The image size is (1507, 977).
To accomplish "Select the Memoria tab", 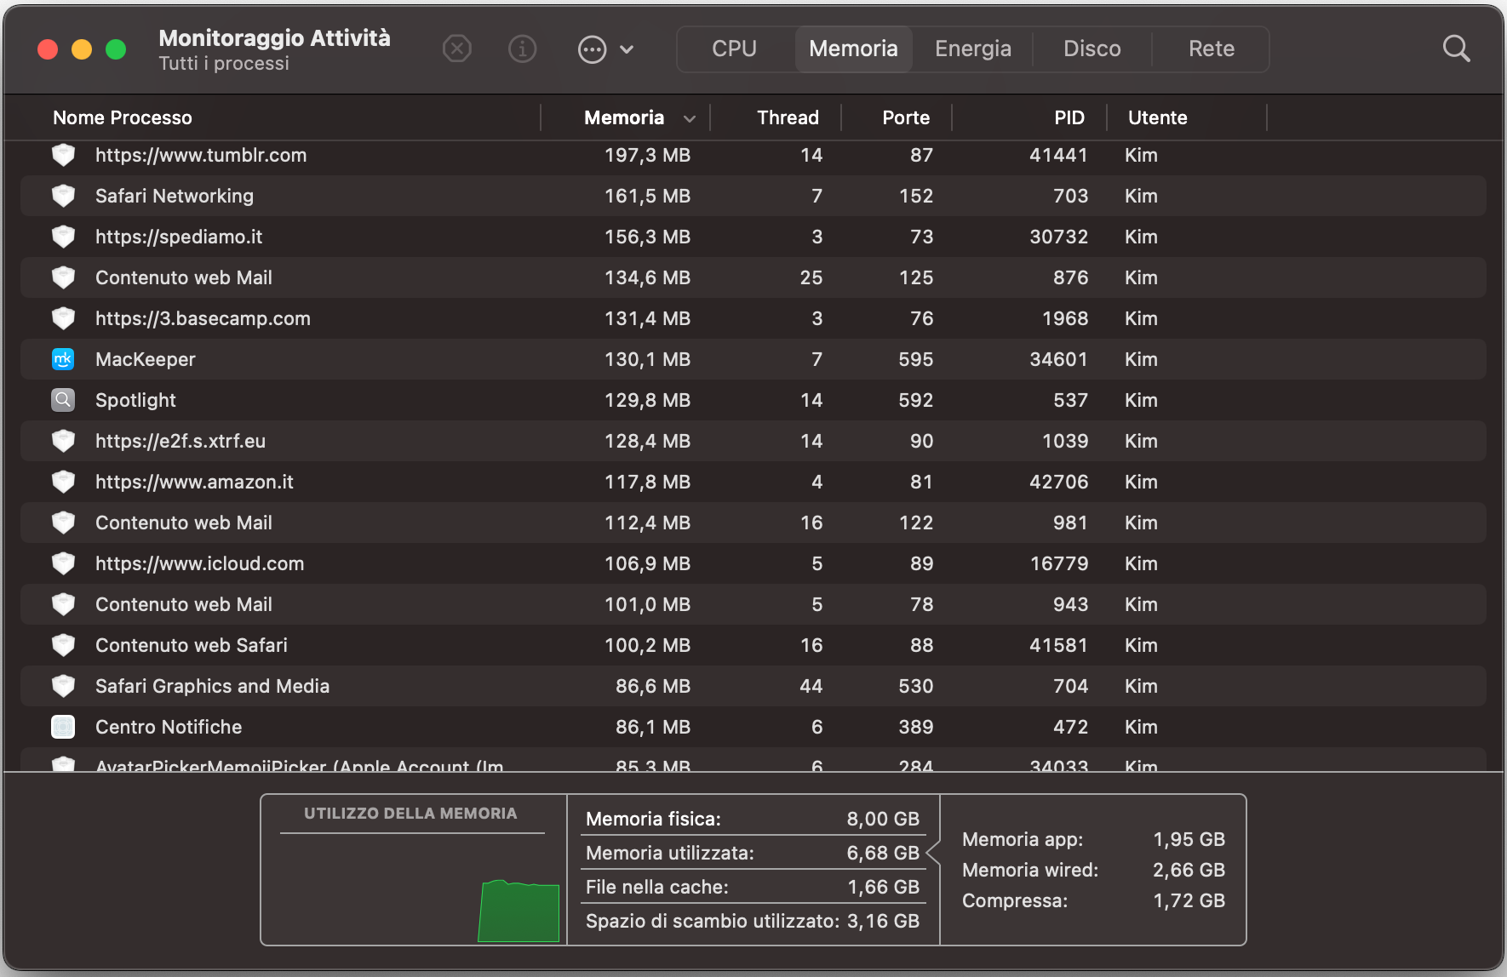I will coord(854,49).
